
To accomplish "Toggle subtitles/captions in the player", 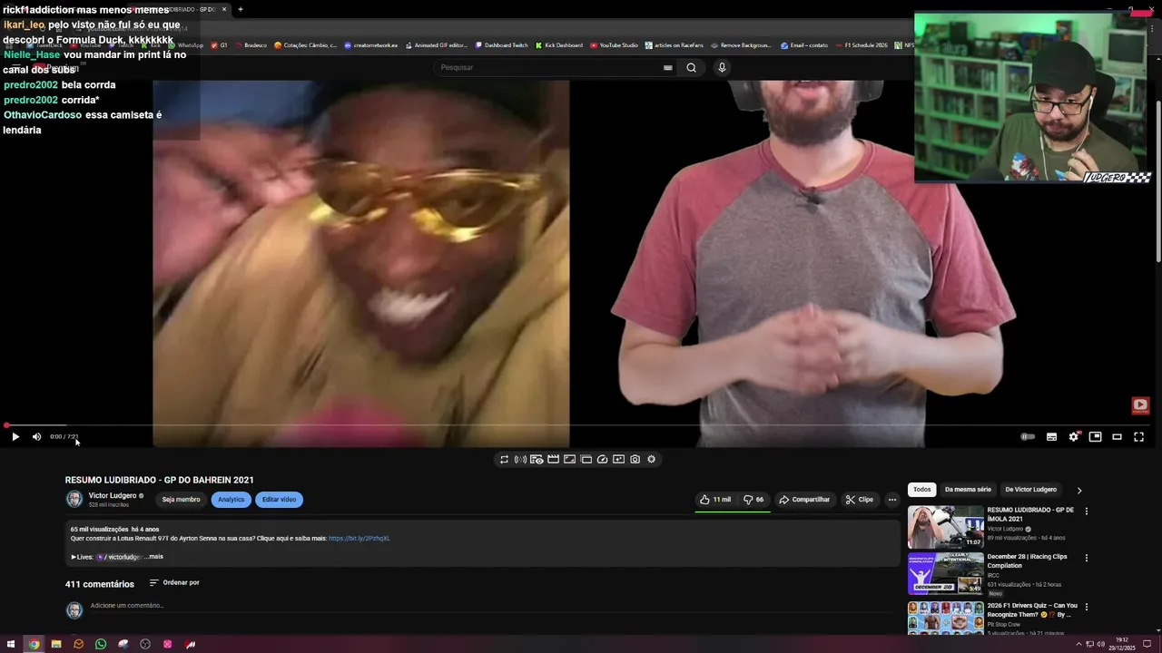I will pyautogui.click(x=1051, y=437).
